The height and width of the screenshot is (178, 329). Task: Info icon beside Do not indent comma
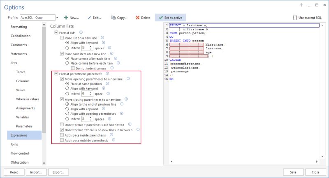tap(112, 68)
